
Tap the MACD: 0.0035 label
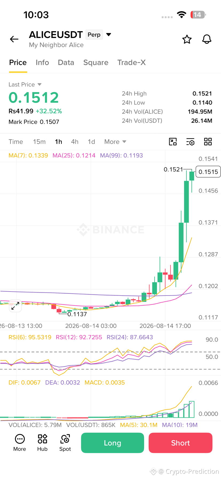pos(105,383)
